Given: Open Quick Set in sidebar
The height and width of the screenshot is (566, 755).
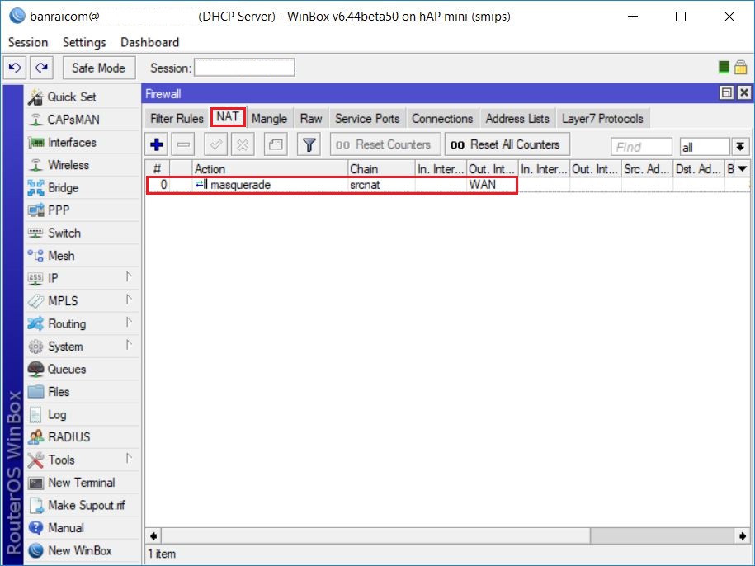Looking at the screenshot, I should pos(83,97).
